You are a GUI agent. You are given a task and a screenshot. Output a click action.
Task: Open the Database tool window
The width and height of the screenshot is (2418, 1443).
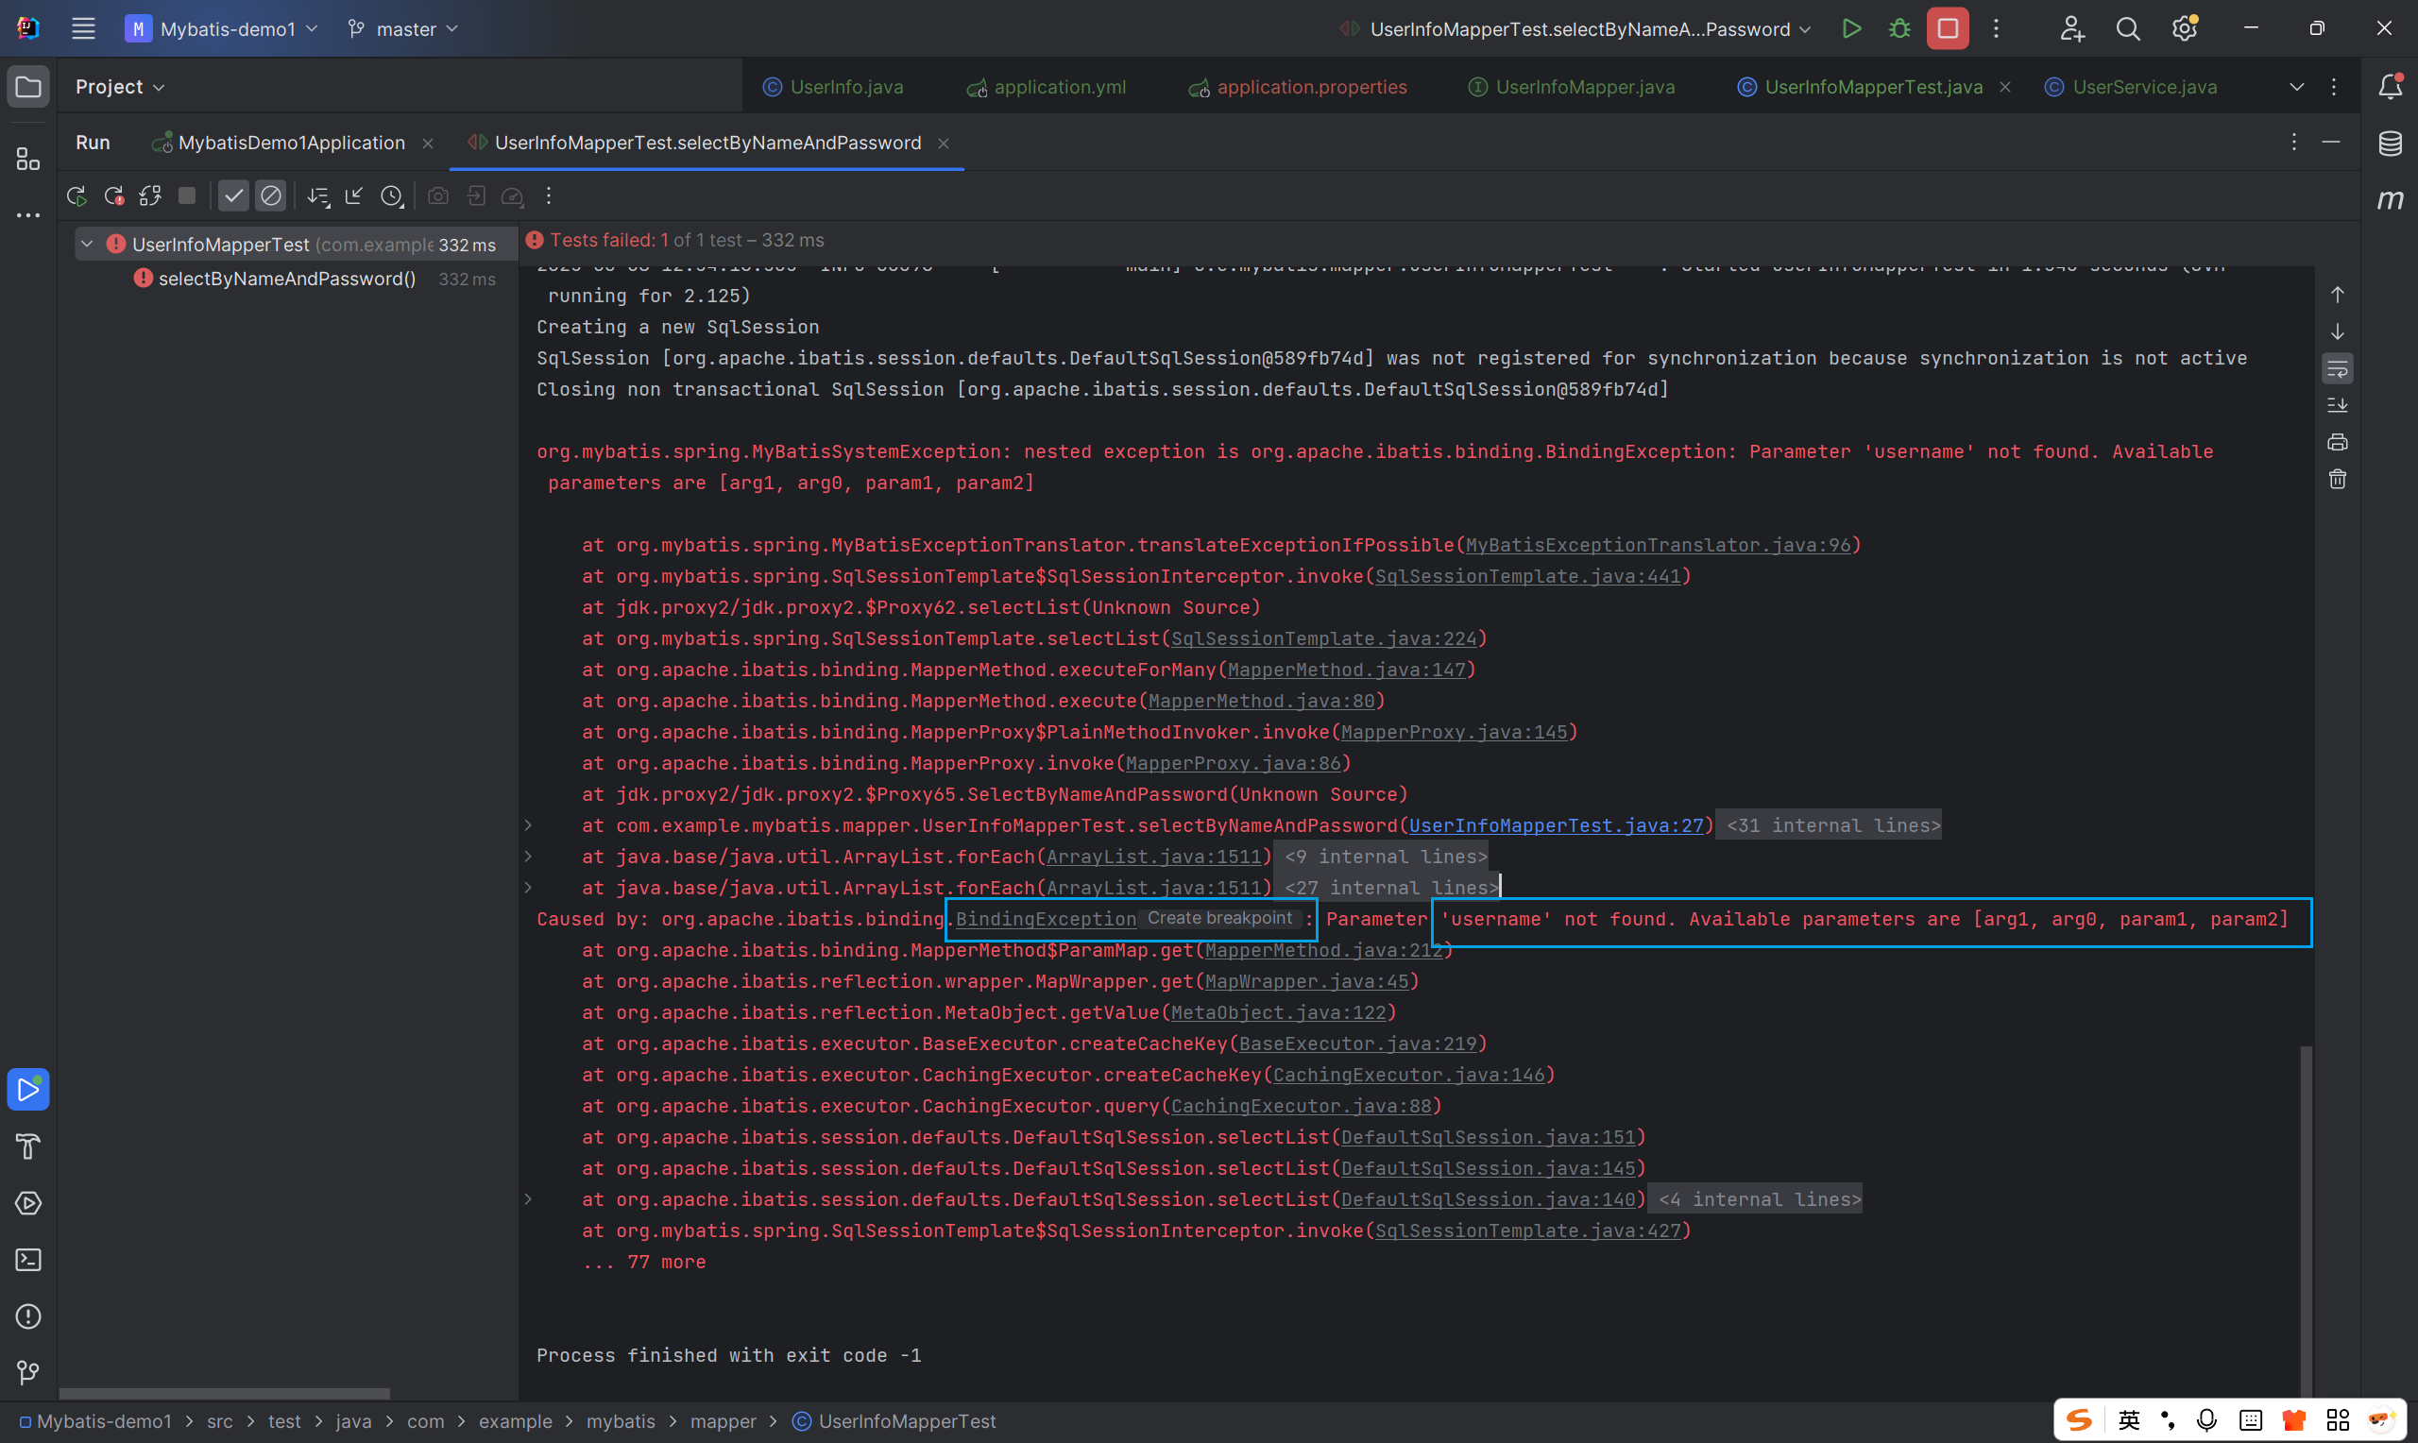(x=2390, y=144)
